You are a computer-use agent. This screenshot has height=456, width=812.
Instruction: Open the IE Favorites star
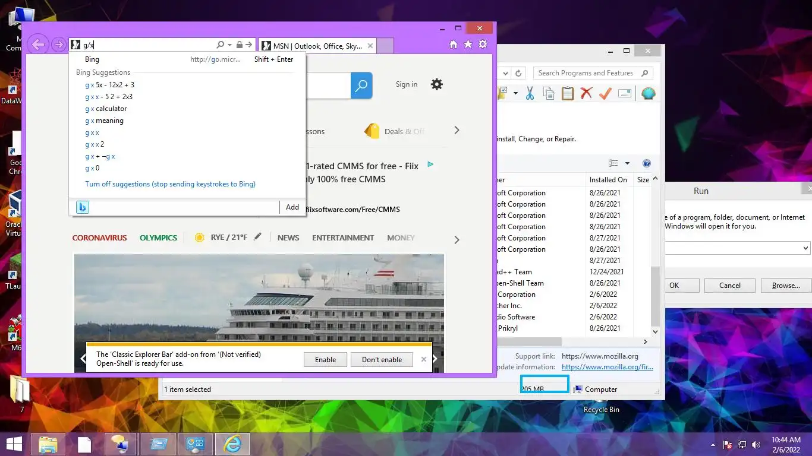tap(468, 45)
